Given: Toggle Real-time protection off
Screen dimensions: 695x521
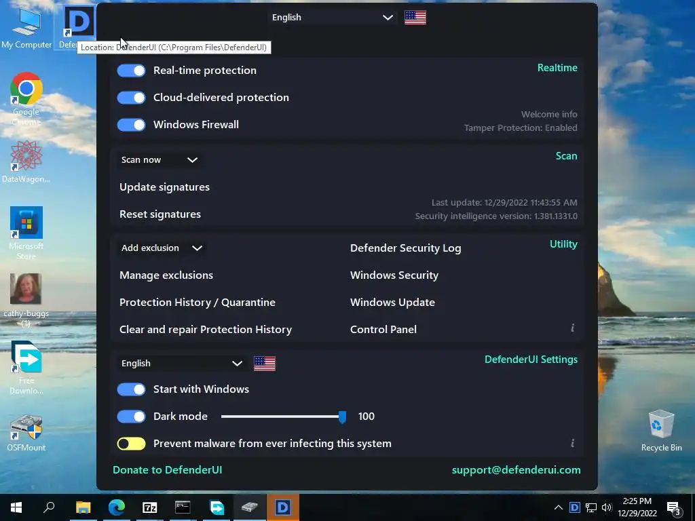Looking at the screenshot, I should click(131, 71).
